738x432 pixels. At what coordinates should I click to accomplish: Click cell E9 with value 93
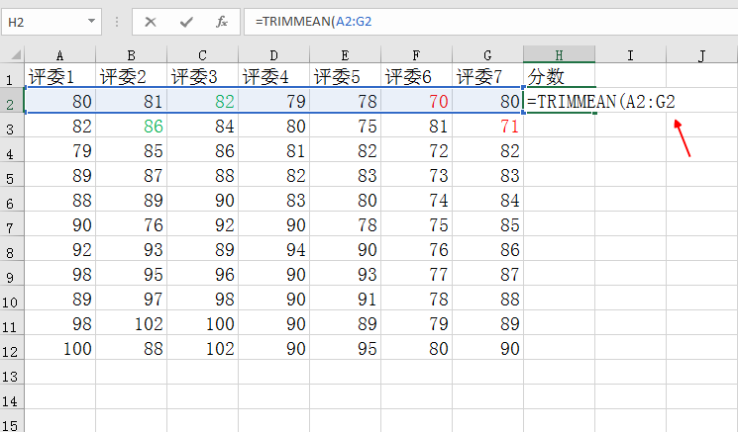(x=345, y=274)
